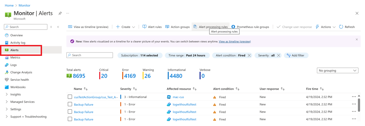365x126 pixels.
Task: Open Prometheus rule groups
Action: (250, 27)
